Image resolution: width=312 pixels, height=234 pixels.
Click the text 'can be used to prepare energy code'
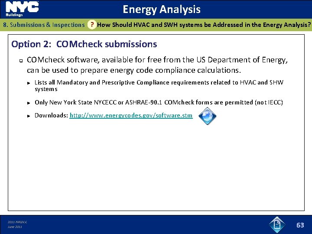(x=91, y=70)
